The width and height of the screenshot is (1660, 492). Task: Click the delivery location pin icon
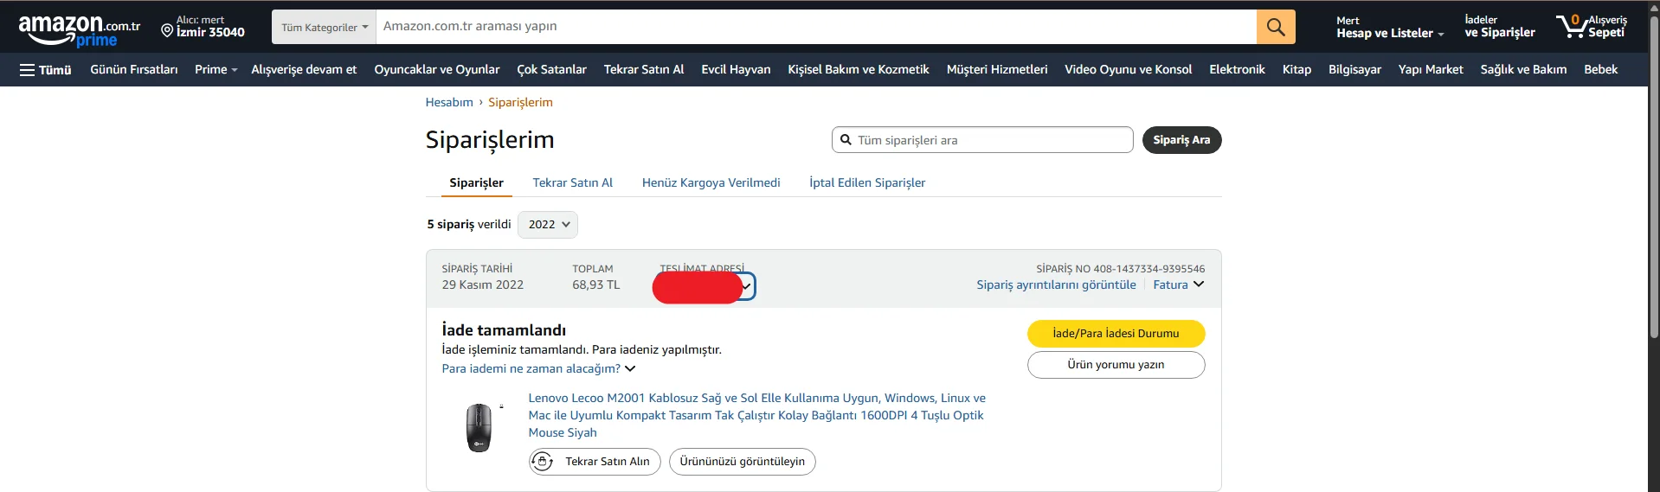pyautogui.click(x=167, y=31)
